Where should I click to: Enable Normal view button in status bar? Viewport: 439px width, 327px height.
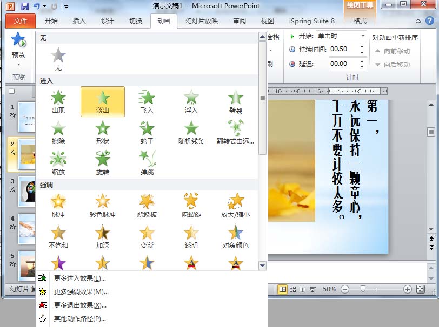[282, 289]
